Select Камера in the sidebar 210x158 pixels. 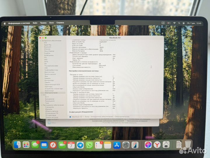48,78
